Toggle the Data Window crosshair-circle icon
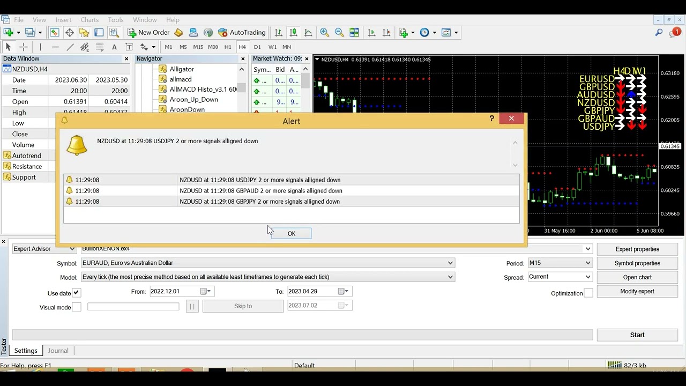The height and width of the screenshot is (386, 686). click(x=70, y=33)
